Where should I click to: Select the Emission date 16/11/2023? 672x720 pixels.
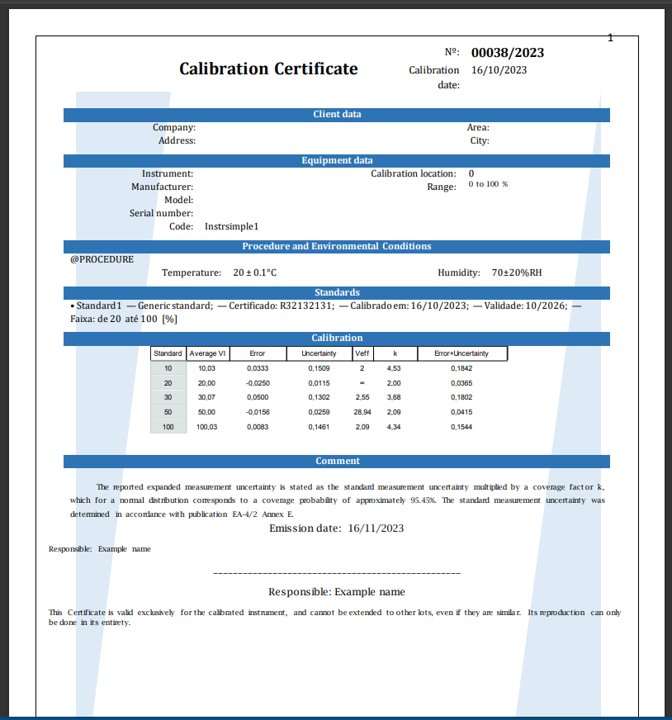[x=376, y=528]
